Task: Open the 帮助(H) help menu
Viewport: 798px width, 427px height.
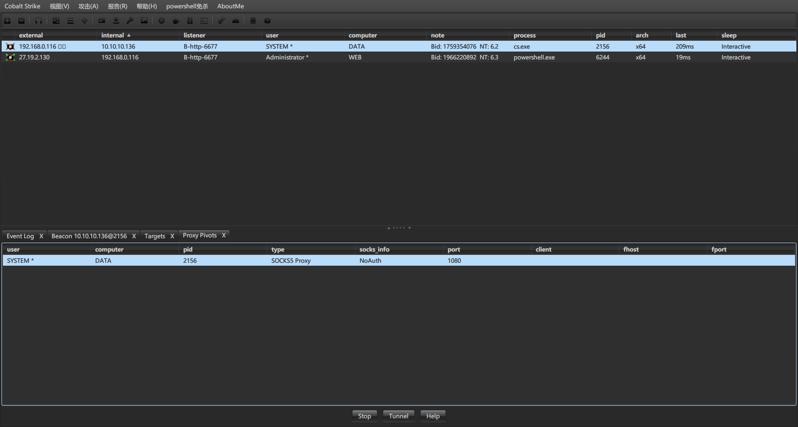Action: point(147,6)
